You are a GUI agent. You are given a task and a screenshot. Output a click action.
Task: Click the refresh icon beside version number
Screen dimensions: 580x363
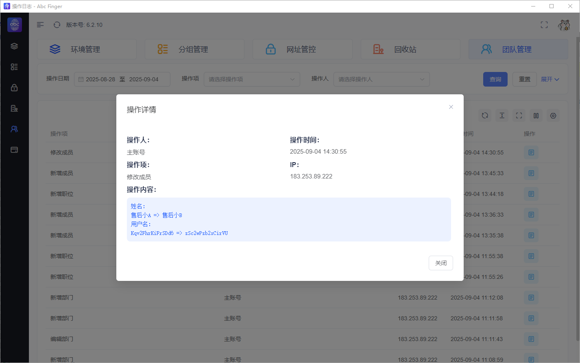pos(57,25)
